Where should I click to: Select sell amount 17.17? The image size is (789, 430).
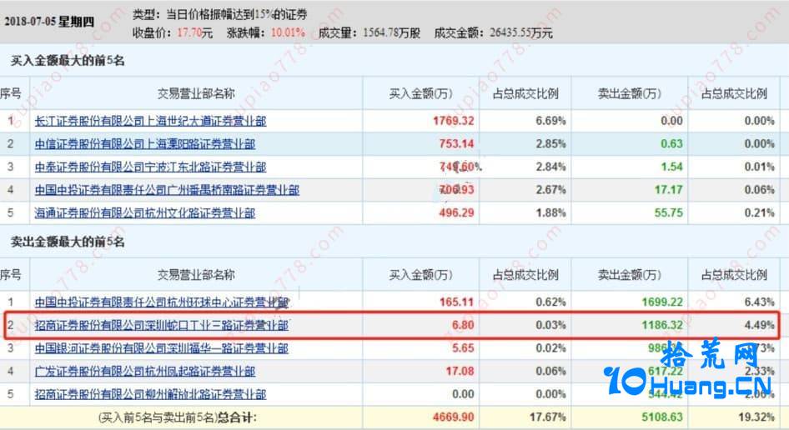click(x=669, y=190)
